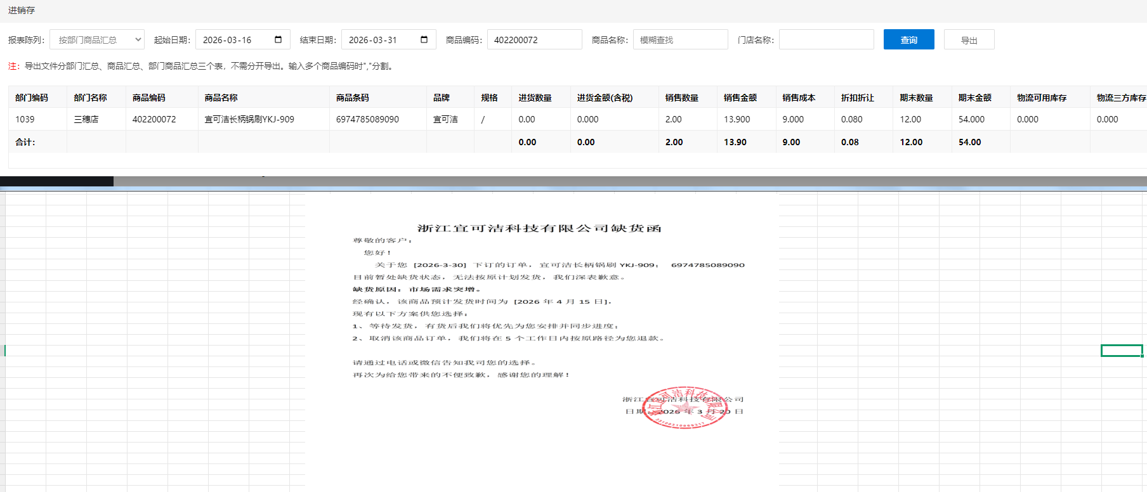Select the 起始日期 date value
Screen dimensions: 1147x492
pos(228,39)
